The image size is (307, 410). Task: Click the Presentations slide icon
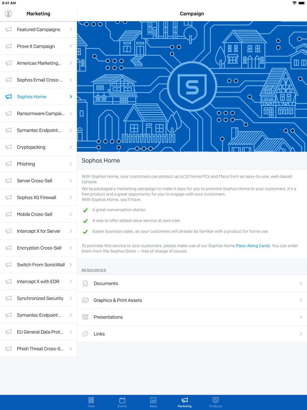coord(85,317)
